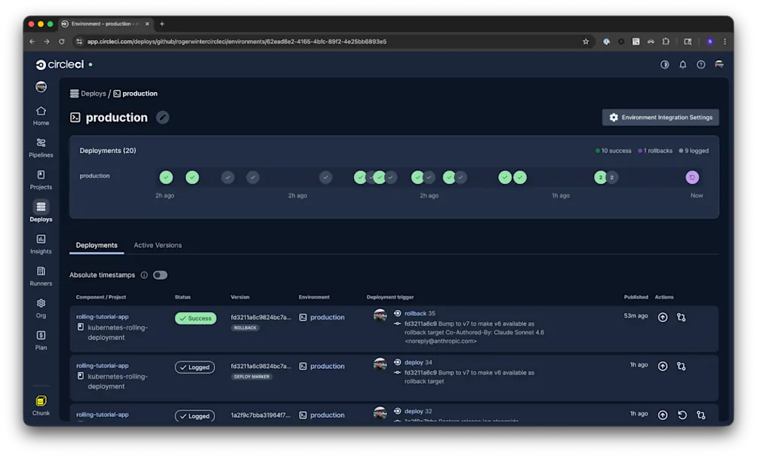Open Insights from the sidebar
The width and height of the screenshot is (757, 457).
40,244
